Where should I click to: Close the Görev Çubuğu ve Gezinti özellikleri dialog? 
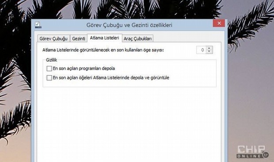tap(219, 23)
